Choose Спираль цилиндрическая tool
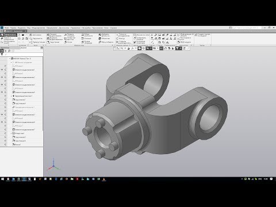276x207 pixels. click(x=123, y=42)
